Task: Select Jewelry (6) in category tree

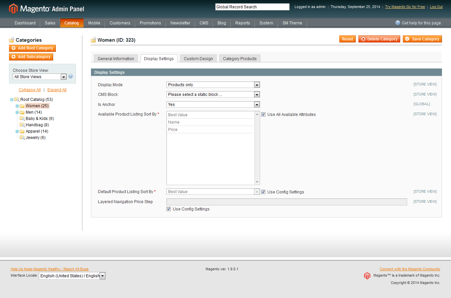Action: click(x=35, y=138)
